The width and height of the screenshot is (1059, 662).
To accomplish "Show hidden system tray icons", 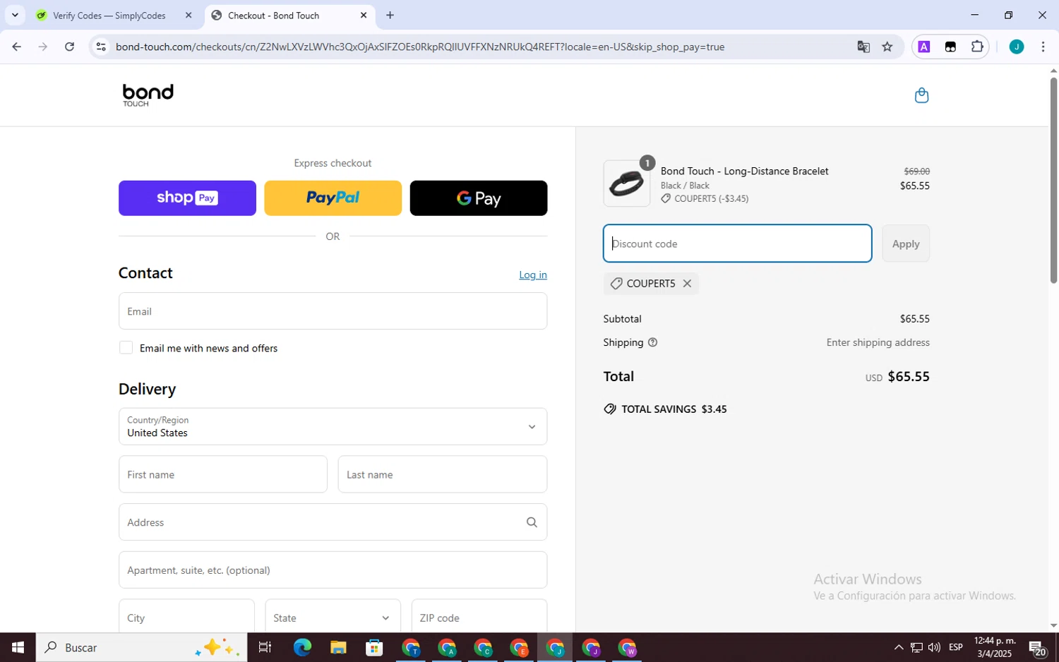I will pyautogui.click(x=898, y=647).
